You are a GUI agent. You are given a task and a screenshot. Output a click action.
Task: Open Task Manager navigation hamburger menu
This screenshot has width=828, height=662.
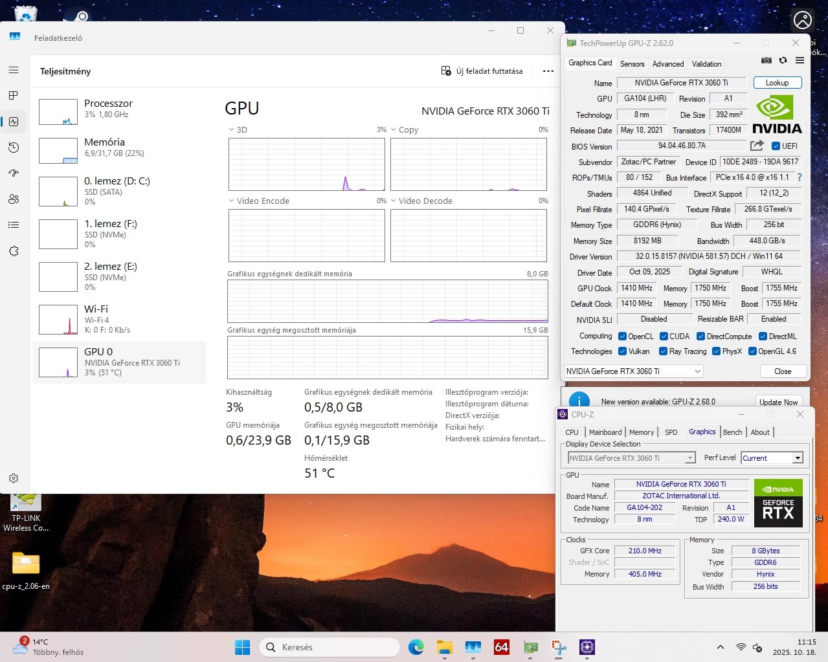tap(14, 70)
